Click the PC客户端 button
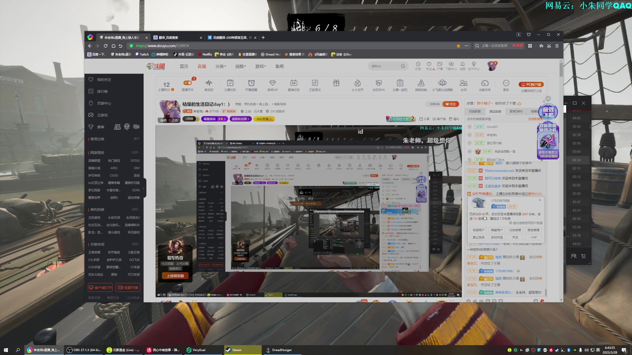The height and width of the screenshot is (355, 632). click(531, 84)
